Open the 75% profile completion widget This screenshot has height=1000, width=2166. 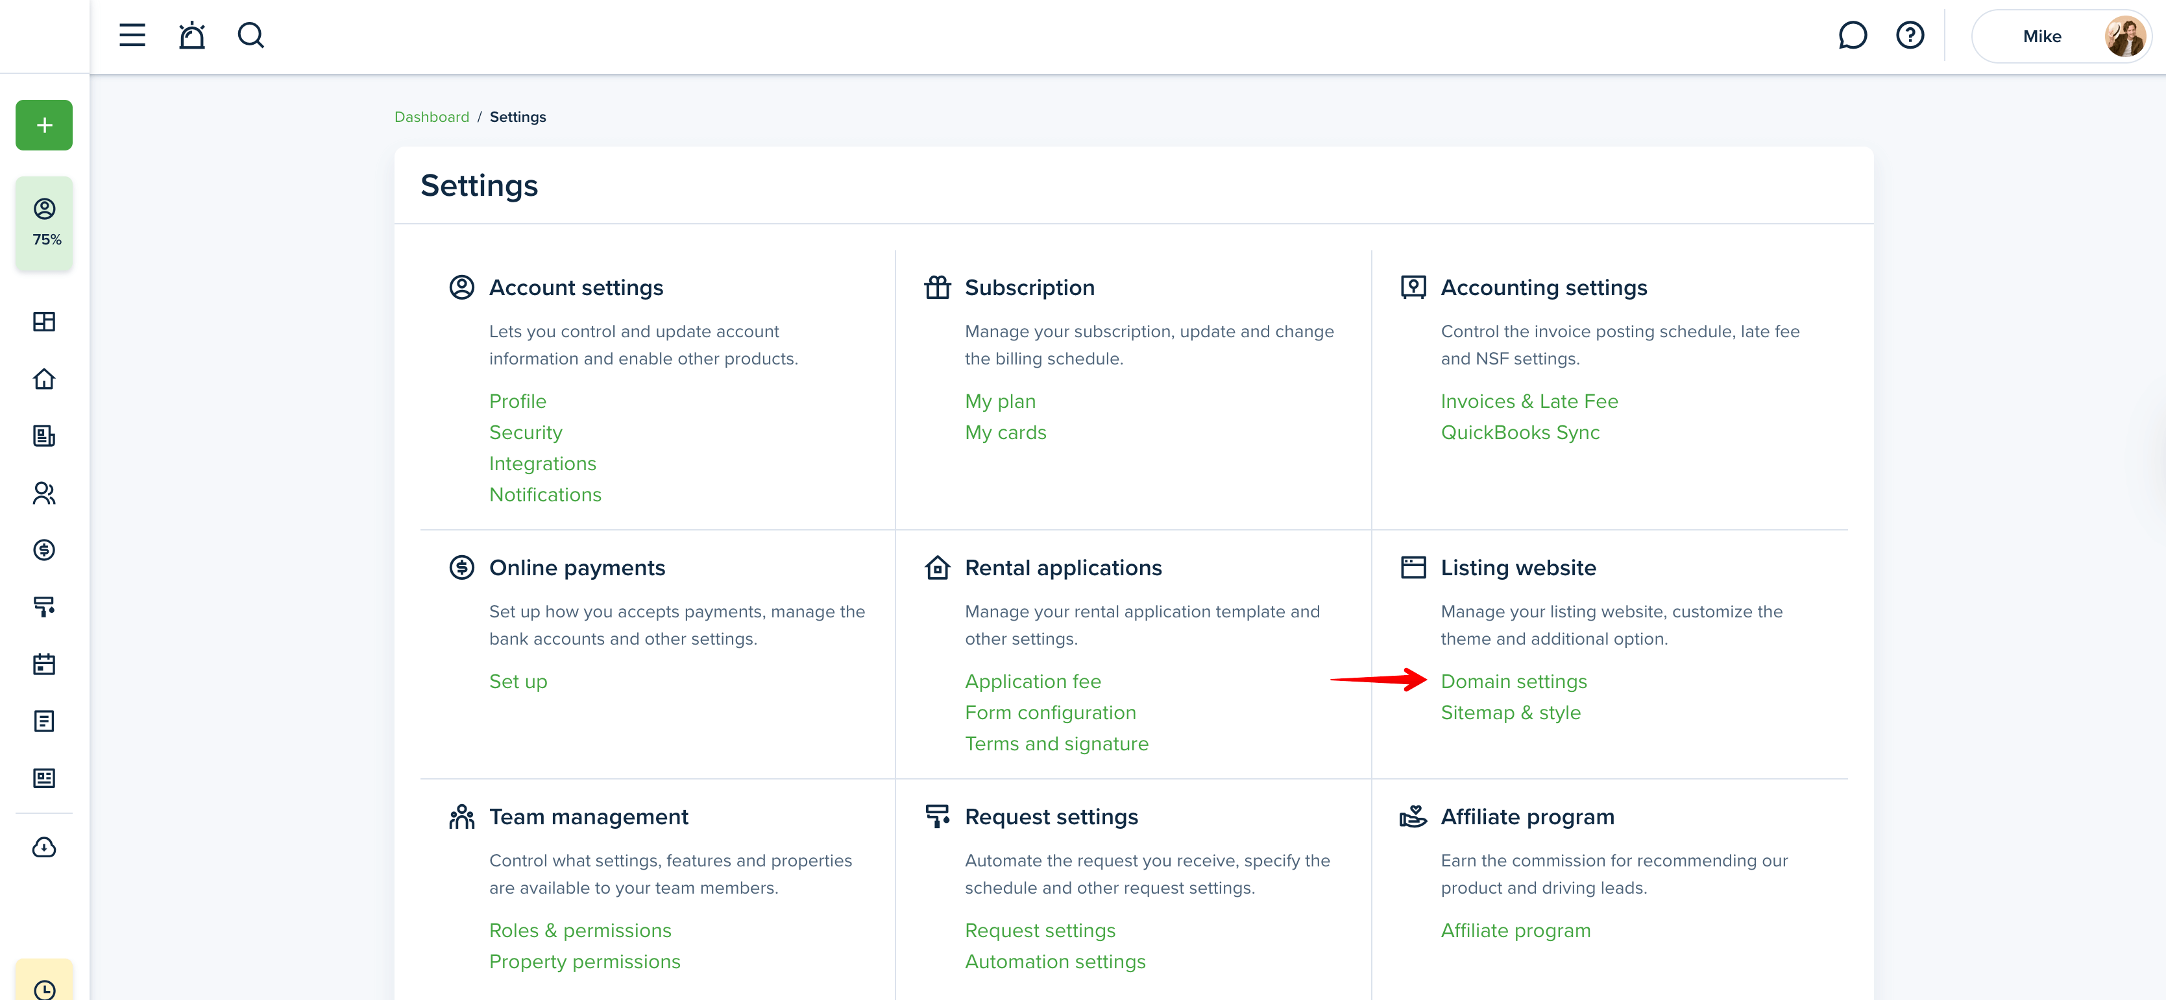(43, 222)
